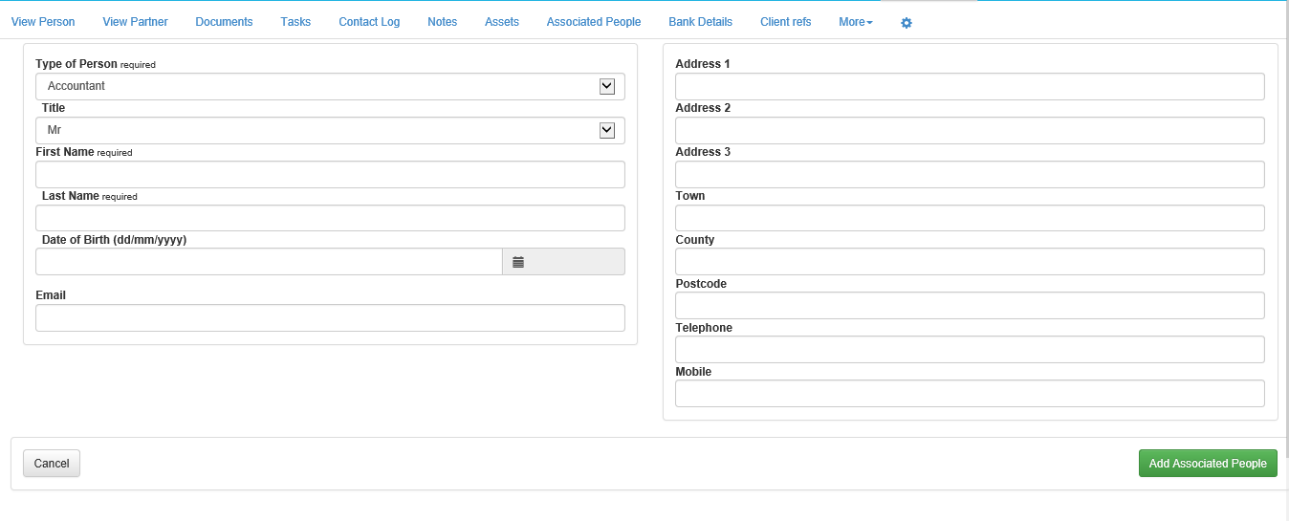Expand the More menu
This screenshot has width=1289, height=521.
[855, 22]
